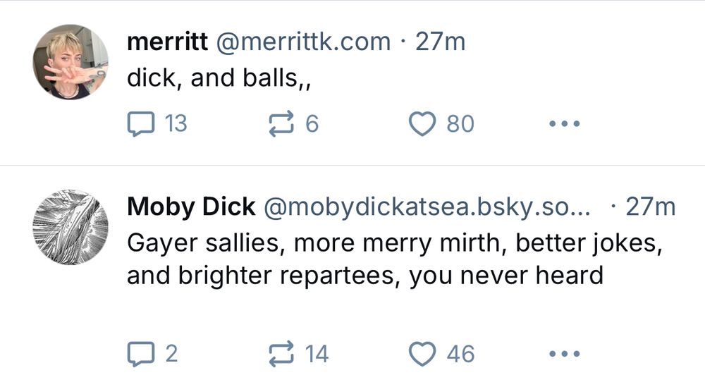Click the 14 reposts count on Moby Dick's post
The image size is (705, 387).
pos(317,354)
